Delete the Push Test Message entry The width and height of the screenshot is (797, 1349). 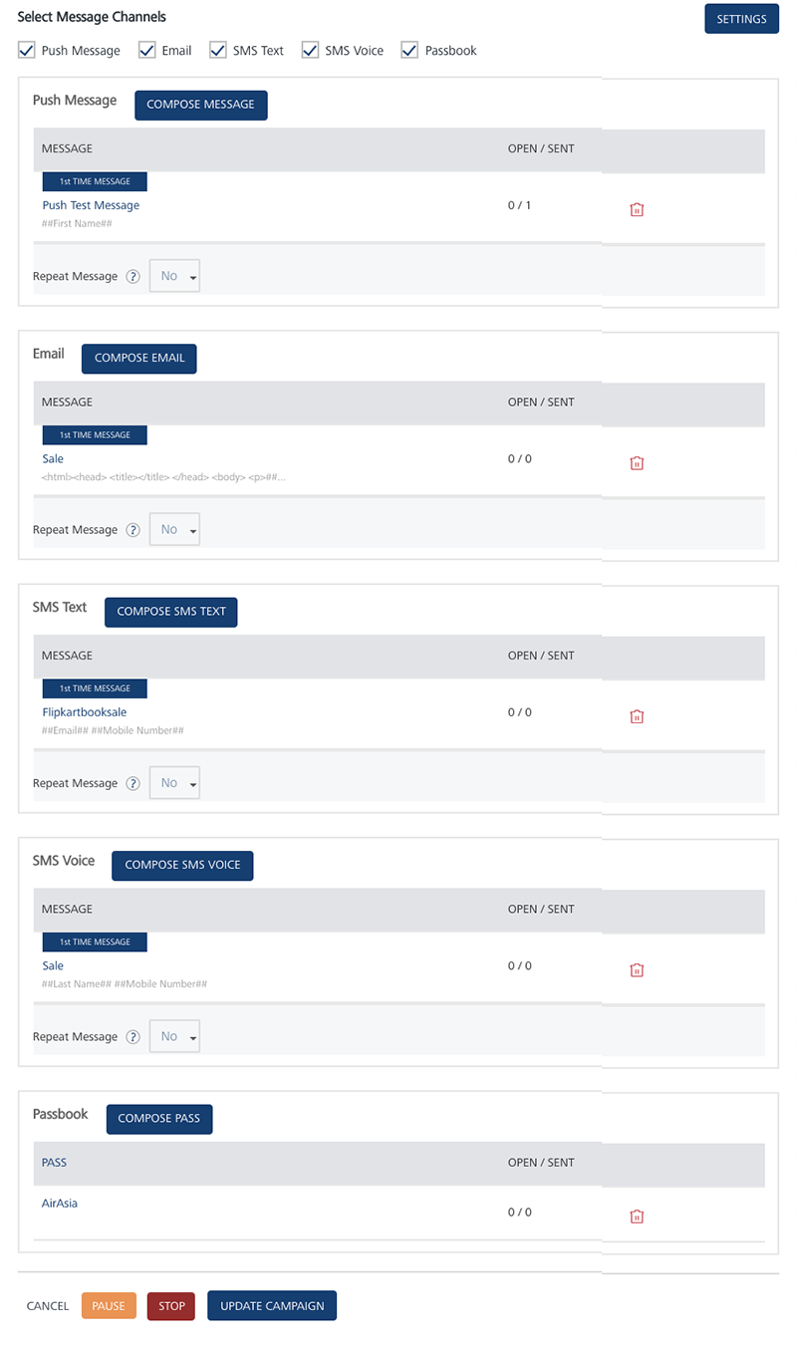coord(637,209)
